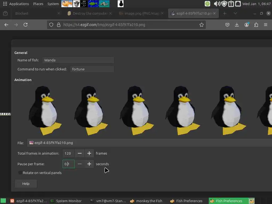Click the monkey fish applet in top panel
272x204 pixels.
(76, 4)
